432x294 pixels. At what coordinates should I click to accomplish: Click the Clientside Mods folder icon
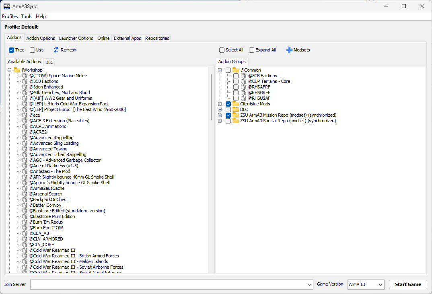pos(235,104)
